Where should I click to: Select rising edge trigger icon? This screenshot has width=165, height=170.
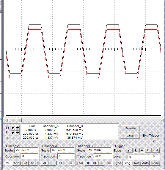(129, 150)
